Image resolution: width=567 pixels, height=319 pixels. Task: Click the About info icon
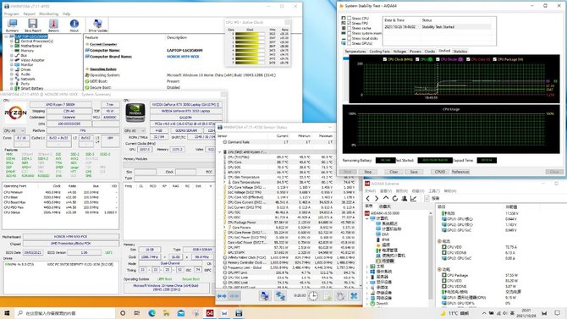pos(74,25)
